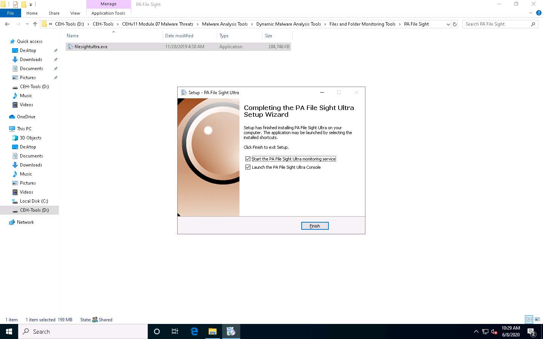Viewport: 543px width, 339px height.
Task: Open pinned Downloads under Quick access
Action: [31, 60]
